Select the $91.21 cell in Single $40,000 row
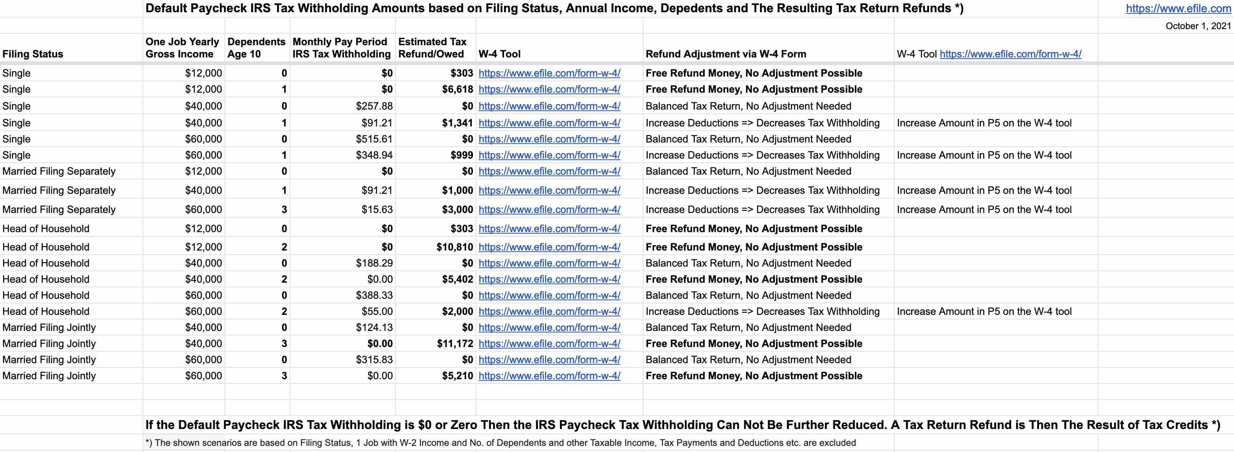The width and height of the screenshot is (1234, 452). coord(342,123)
